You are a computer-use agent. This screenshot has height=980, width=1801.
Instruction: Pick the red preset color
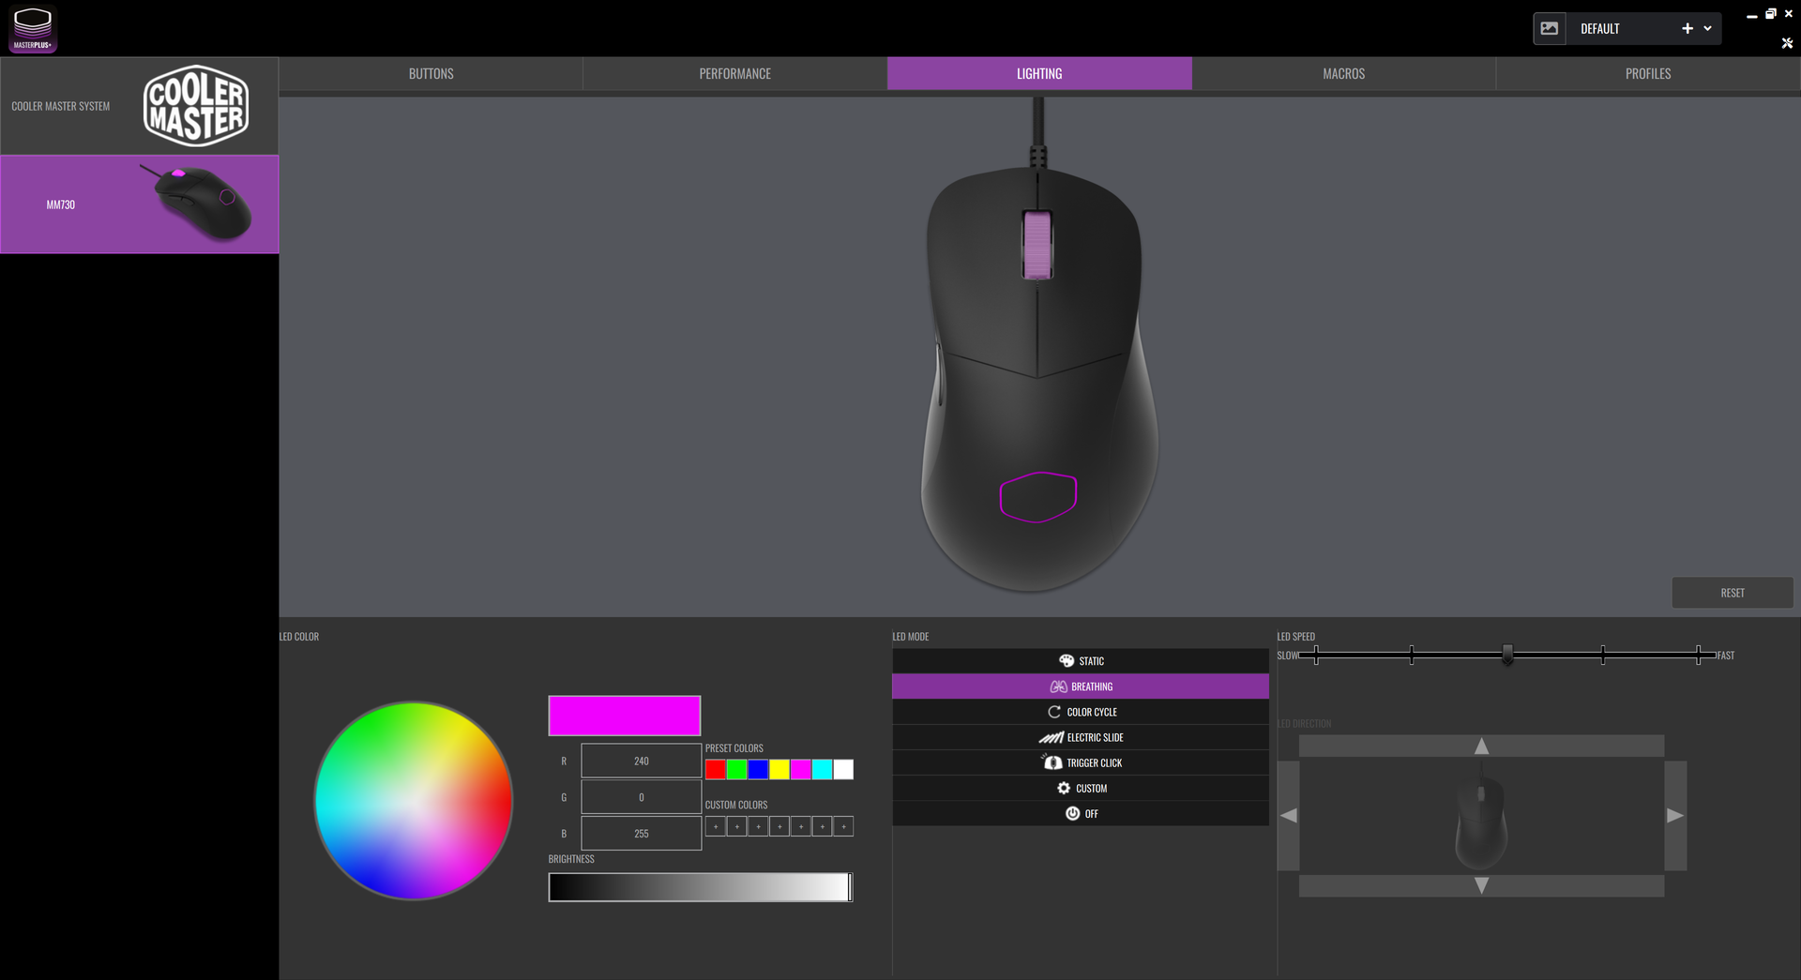point(716,770)
